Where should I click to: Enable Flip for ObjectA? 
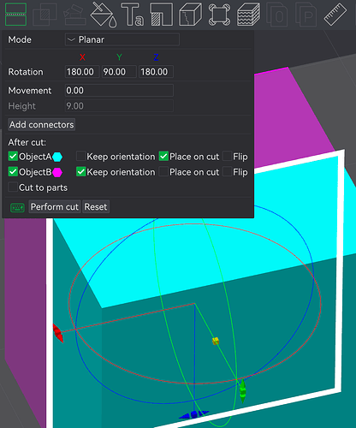pyautogui.click(x=227, y=157)
